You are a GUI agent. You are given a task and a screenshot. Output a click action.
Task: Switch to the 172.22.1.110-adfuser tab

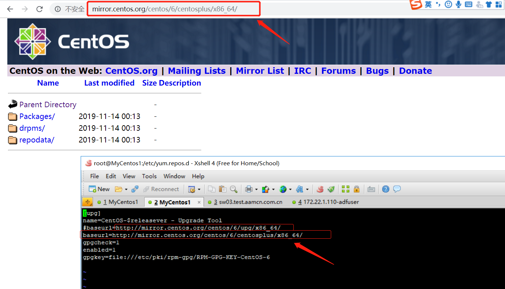click(x=326, y=202)
